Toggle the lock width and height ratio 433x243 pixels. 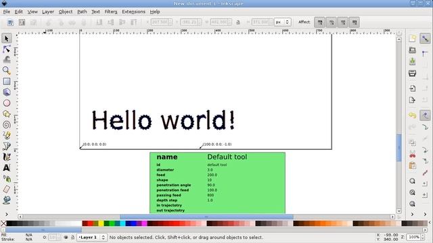238,22
